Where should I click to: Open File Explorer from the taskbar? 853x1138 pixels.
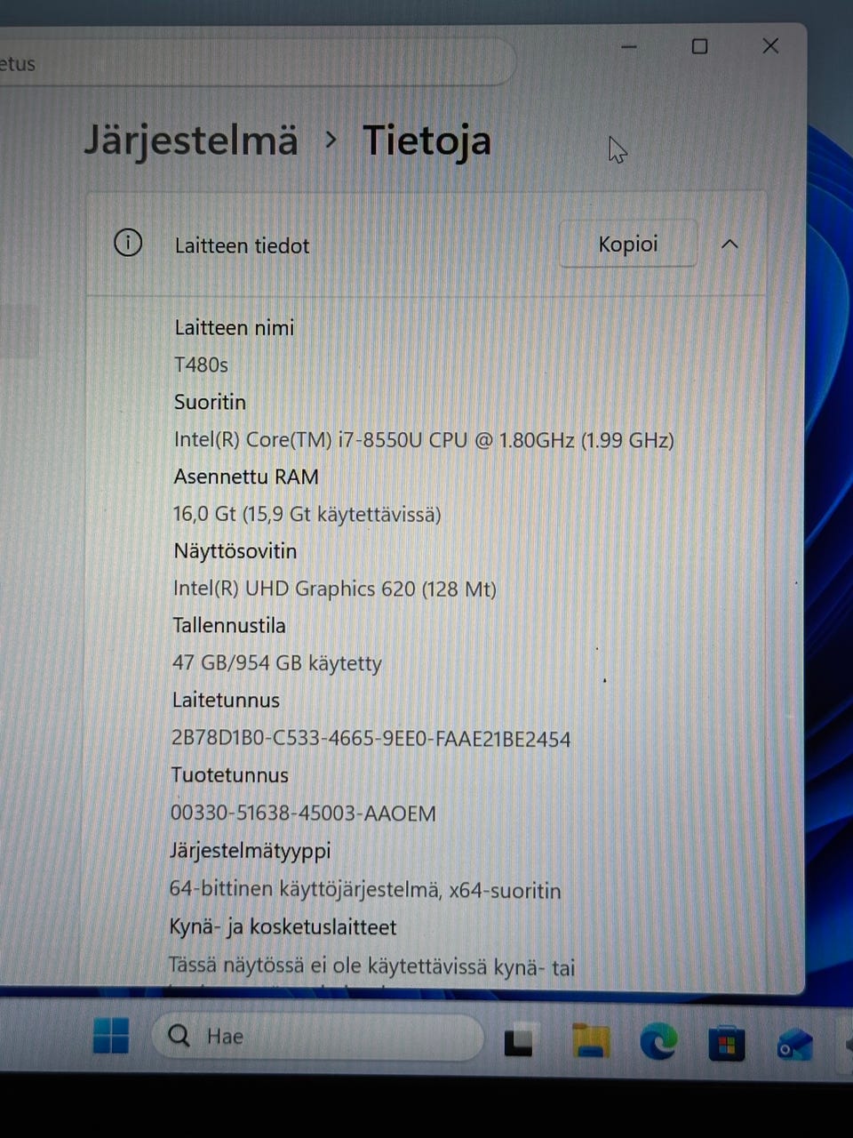(x=591, y=1039)
